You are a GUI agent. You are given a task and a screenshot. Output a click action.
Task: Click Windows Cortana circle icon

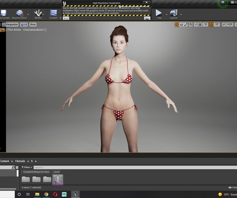coord(19,194)
